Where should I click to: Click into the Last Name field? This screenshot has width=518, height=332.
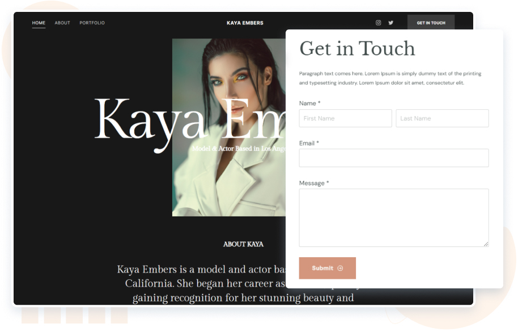(x=442, y=118)
